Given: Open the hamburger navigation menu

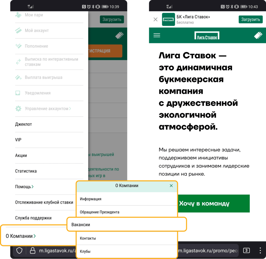Looking at the screenshot, I should [157, 35].
